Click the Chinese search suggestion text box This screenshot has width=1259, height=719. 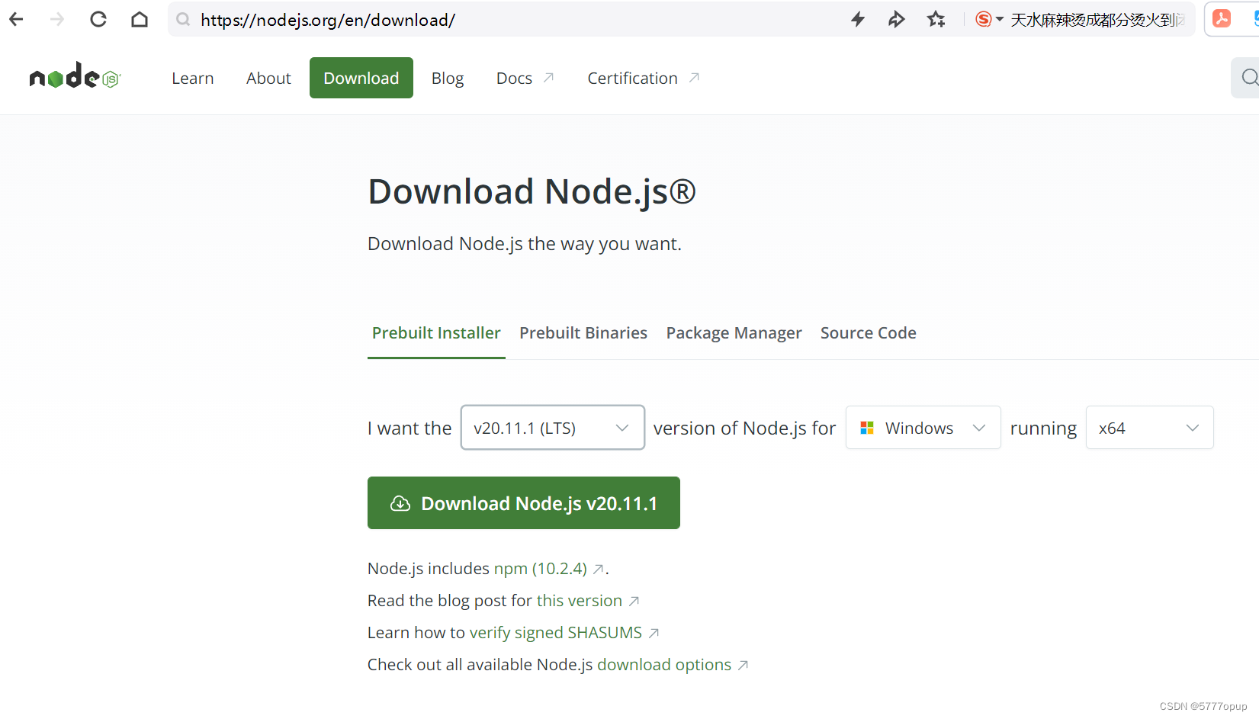(x=1097, y=20)
